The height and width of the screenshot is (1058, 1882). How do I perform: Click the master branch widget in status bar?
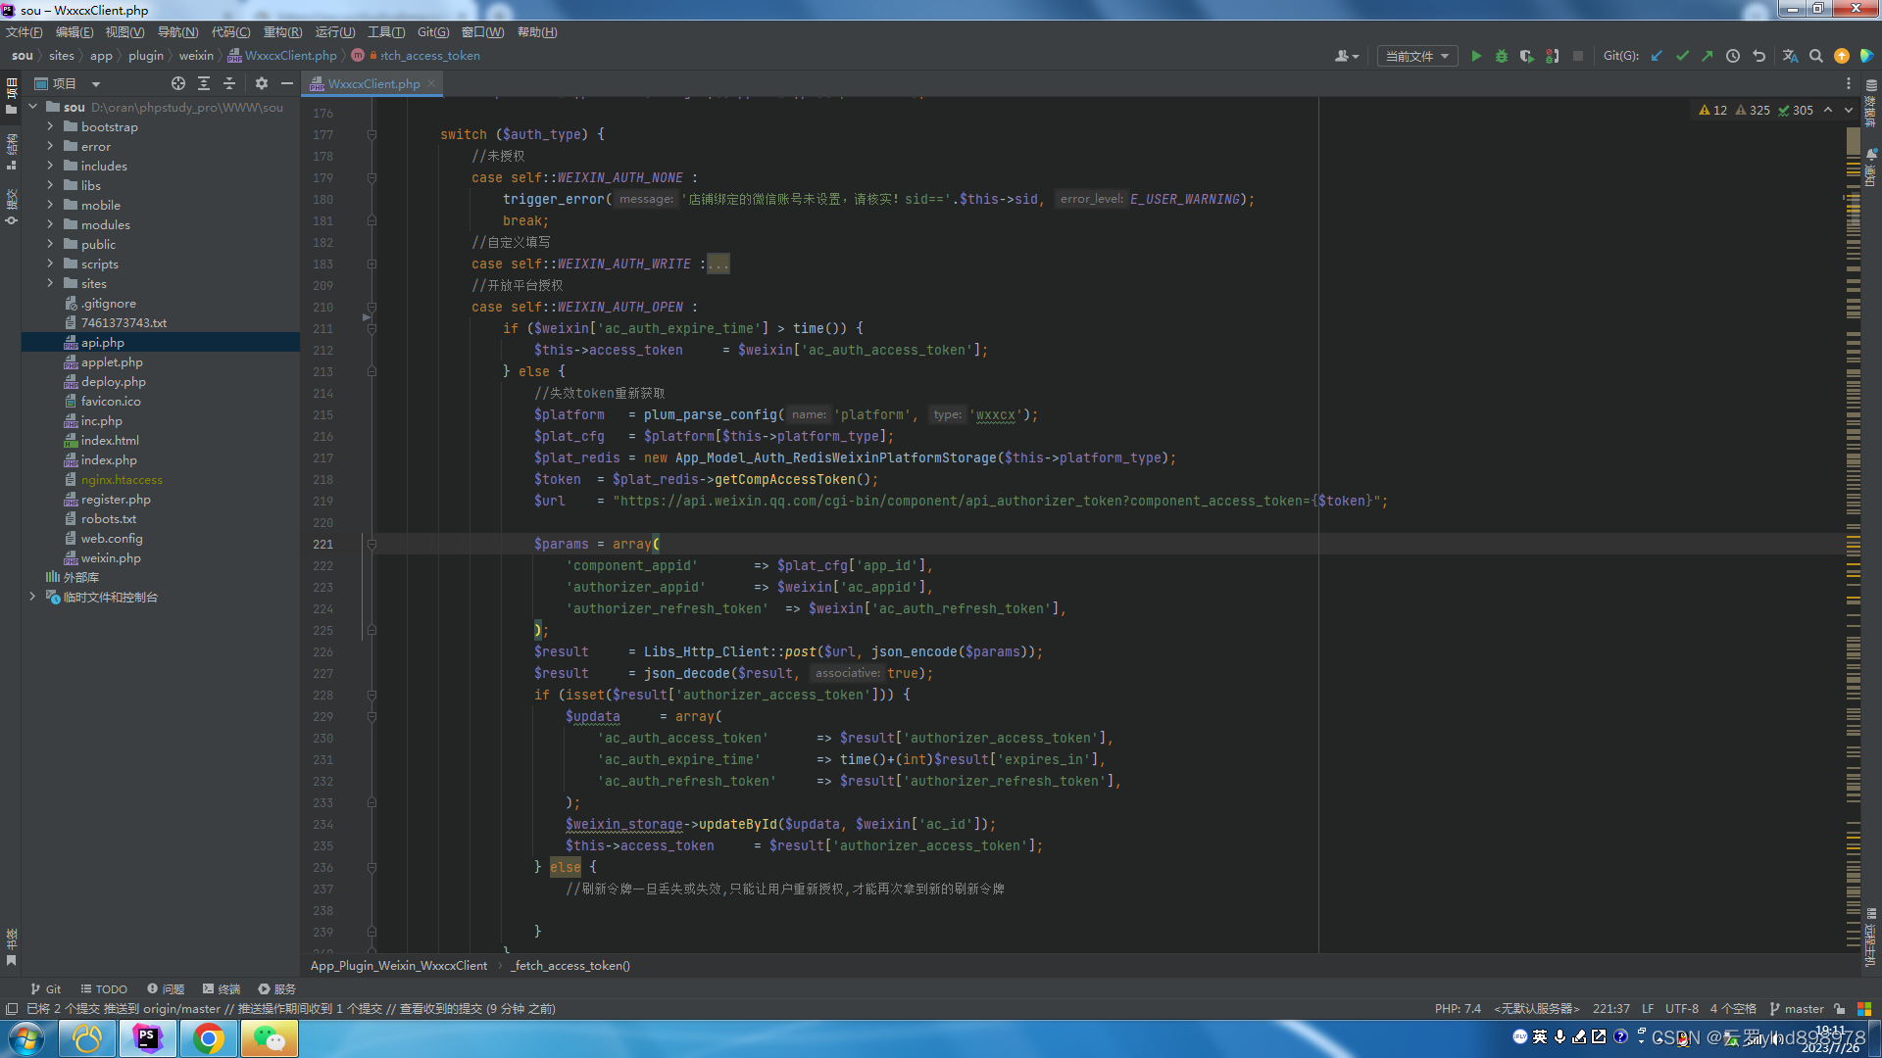click(1798, 1008)
